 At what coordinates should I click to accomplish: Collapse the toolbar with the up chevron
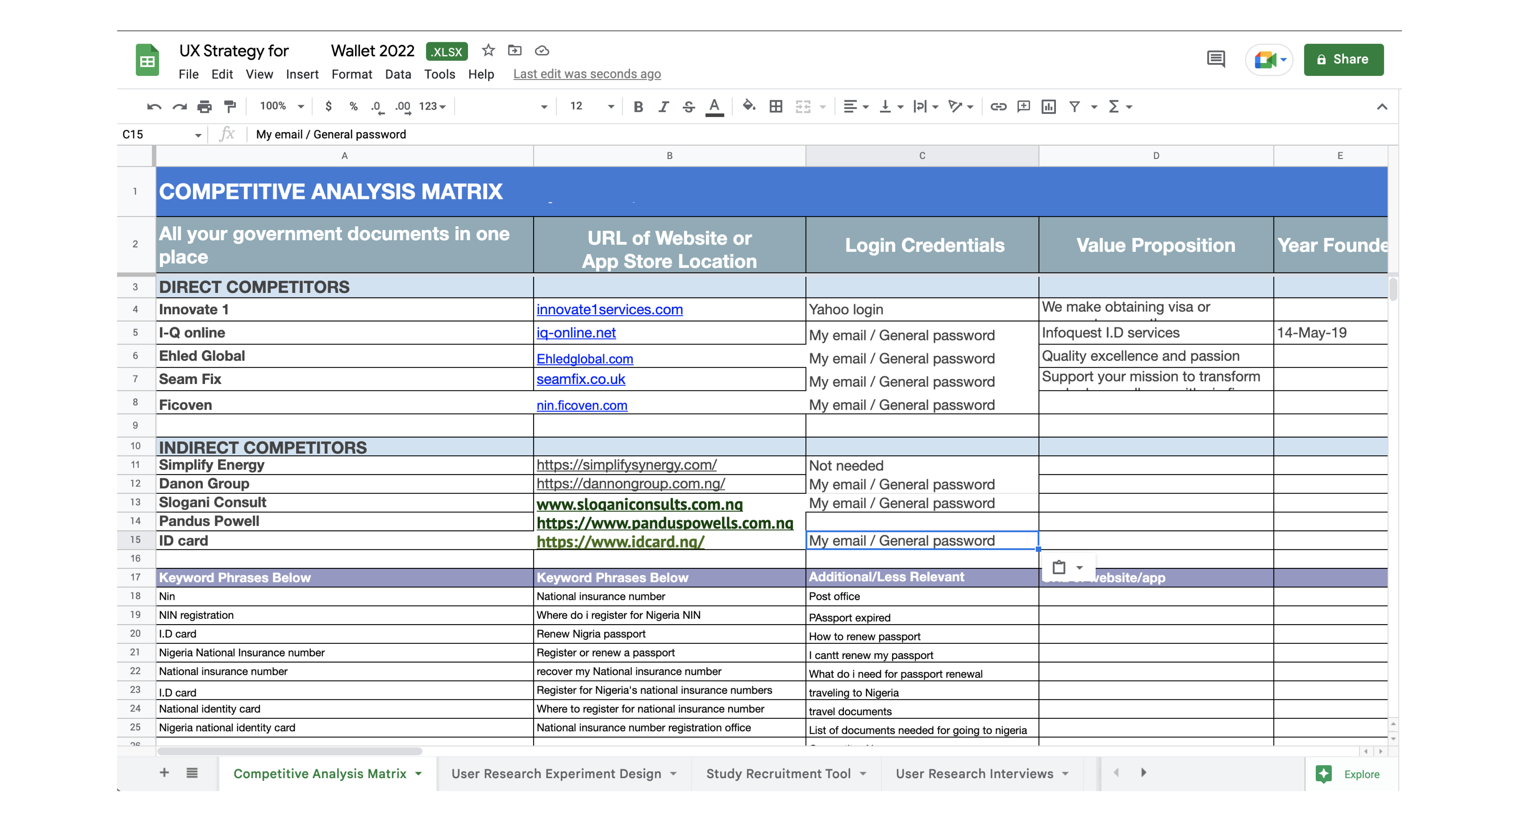(x=1382, y=107)
